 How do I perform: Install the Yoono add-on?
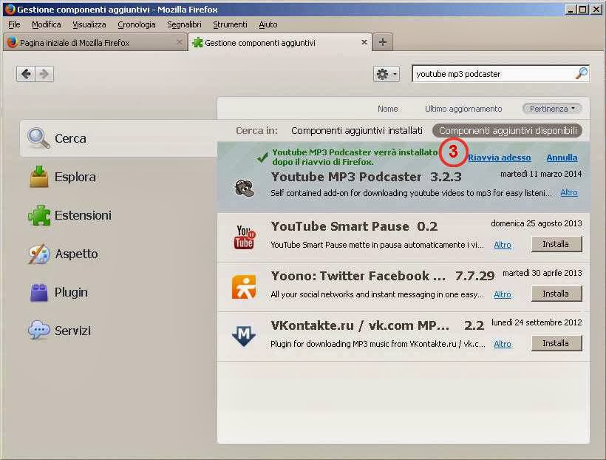coord(556,294)
